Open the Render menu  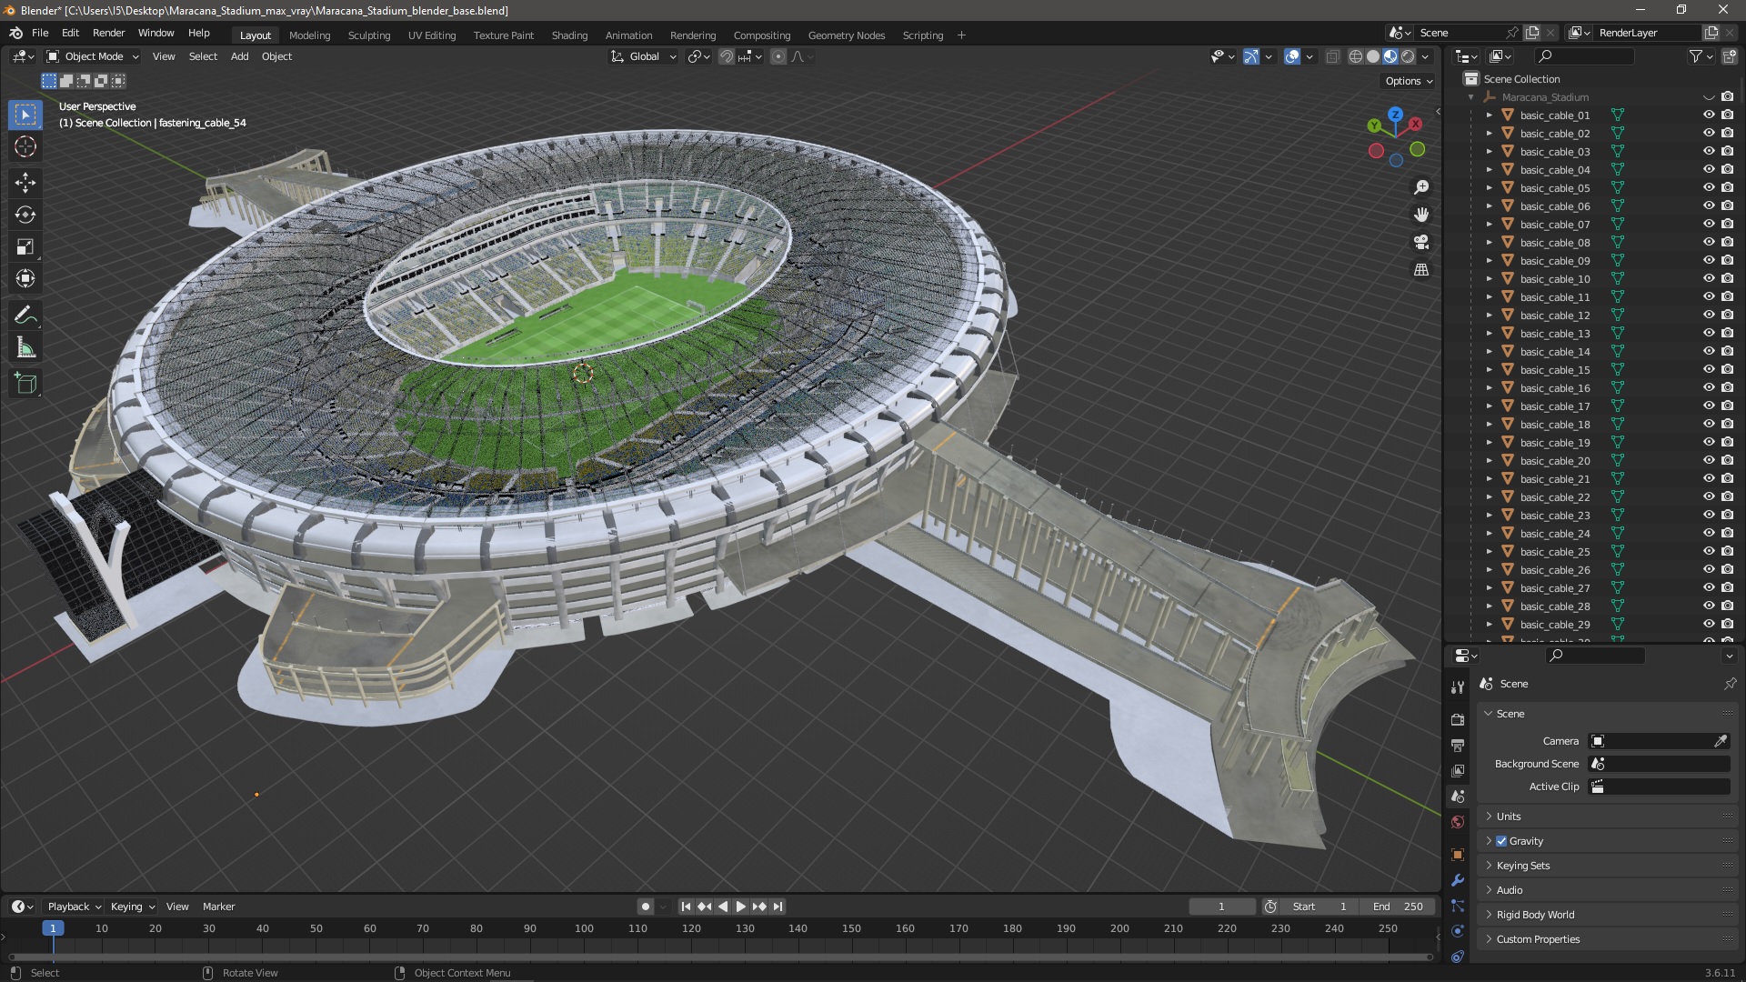(x=108, y=33)
